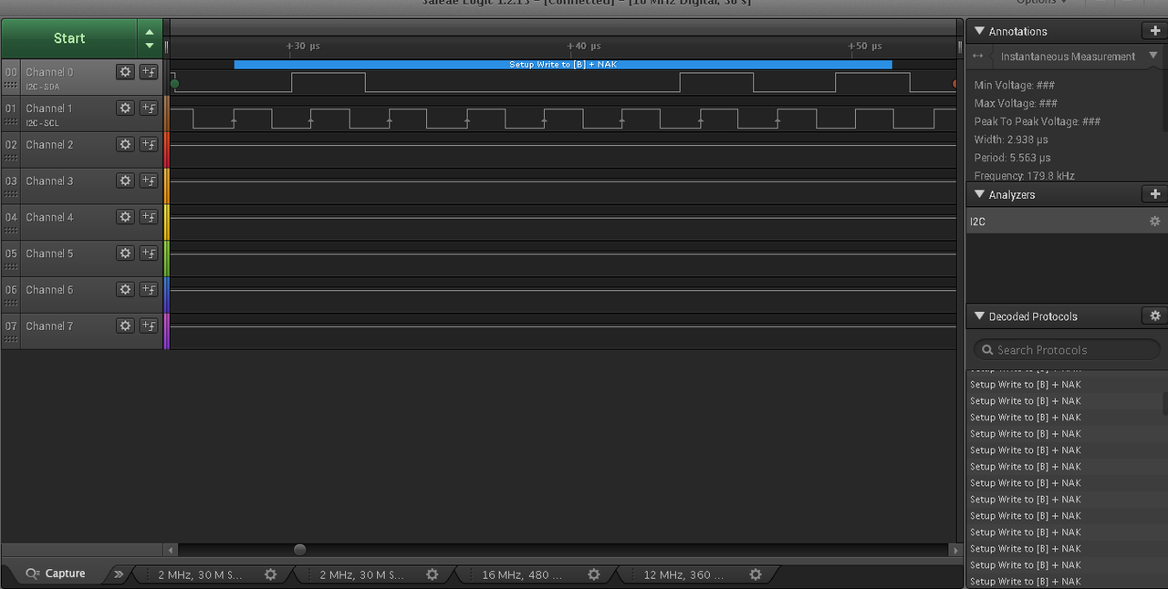Set trigger edge on Channel 5

pyautogui.click(x=149, y=253)
